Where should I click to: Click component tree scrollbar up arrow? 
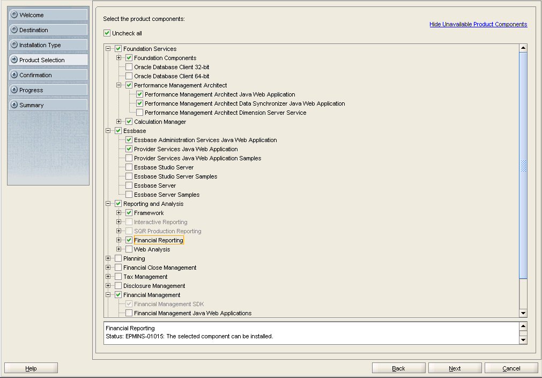pos(523,48)
